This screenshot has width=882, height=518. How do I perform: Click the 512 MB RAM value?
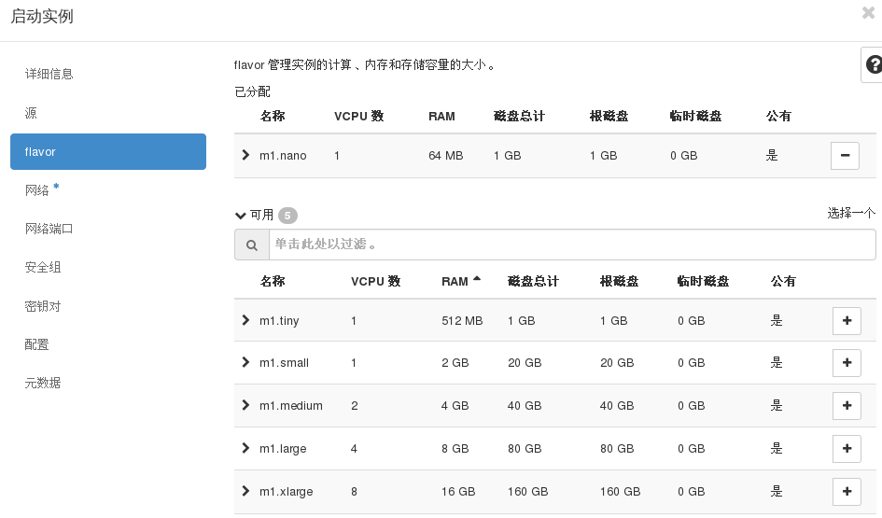click(462, 320)
